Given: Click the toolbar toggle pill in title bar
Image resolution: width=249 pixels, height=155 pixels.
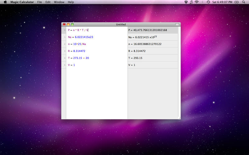Looking at the screenshot, I should (177, 24).
